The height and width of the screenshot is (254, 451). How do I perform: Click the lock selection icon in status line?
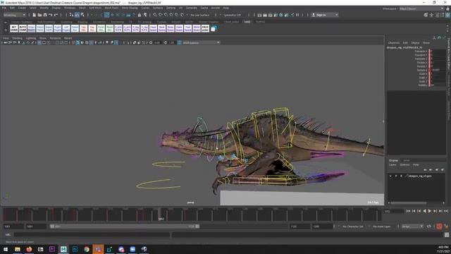coord(140,15)
